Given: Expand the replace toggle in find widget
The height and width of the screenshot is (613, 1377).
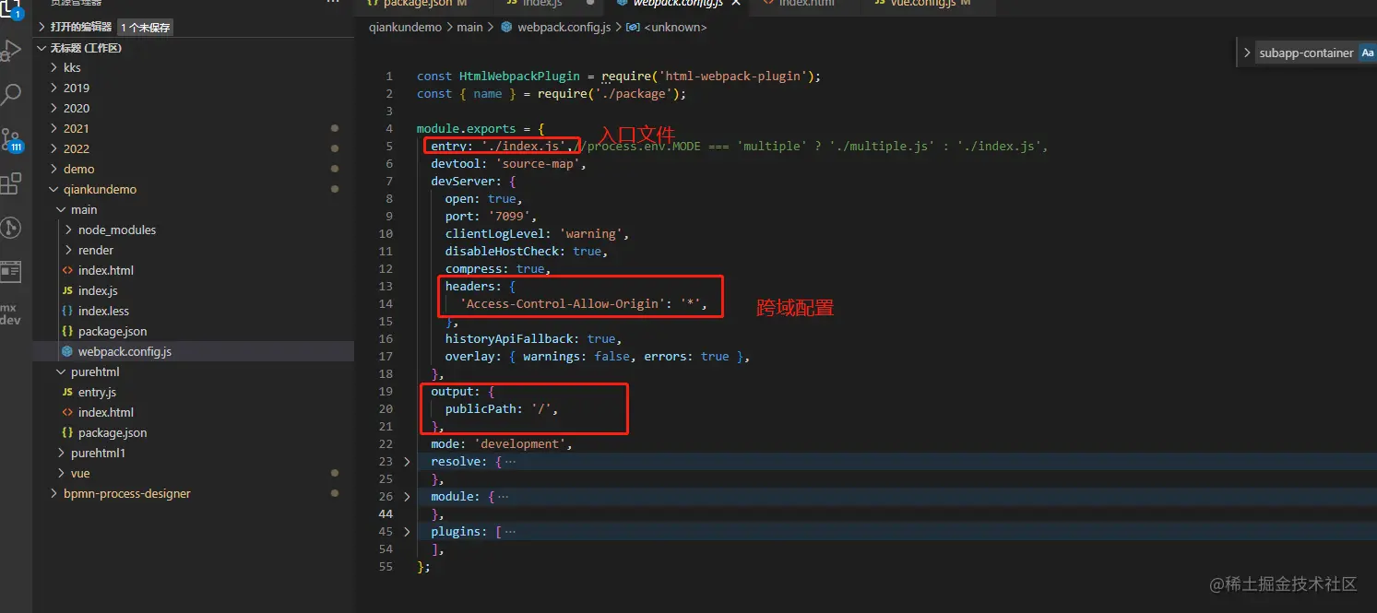Looking at the screenshot, I should 1247,53.
